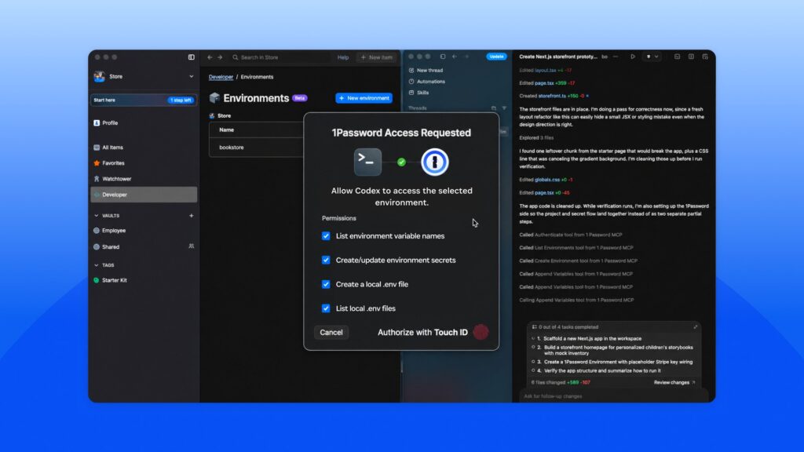Focus the Ask for follow-up changes field

616,396
